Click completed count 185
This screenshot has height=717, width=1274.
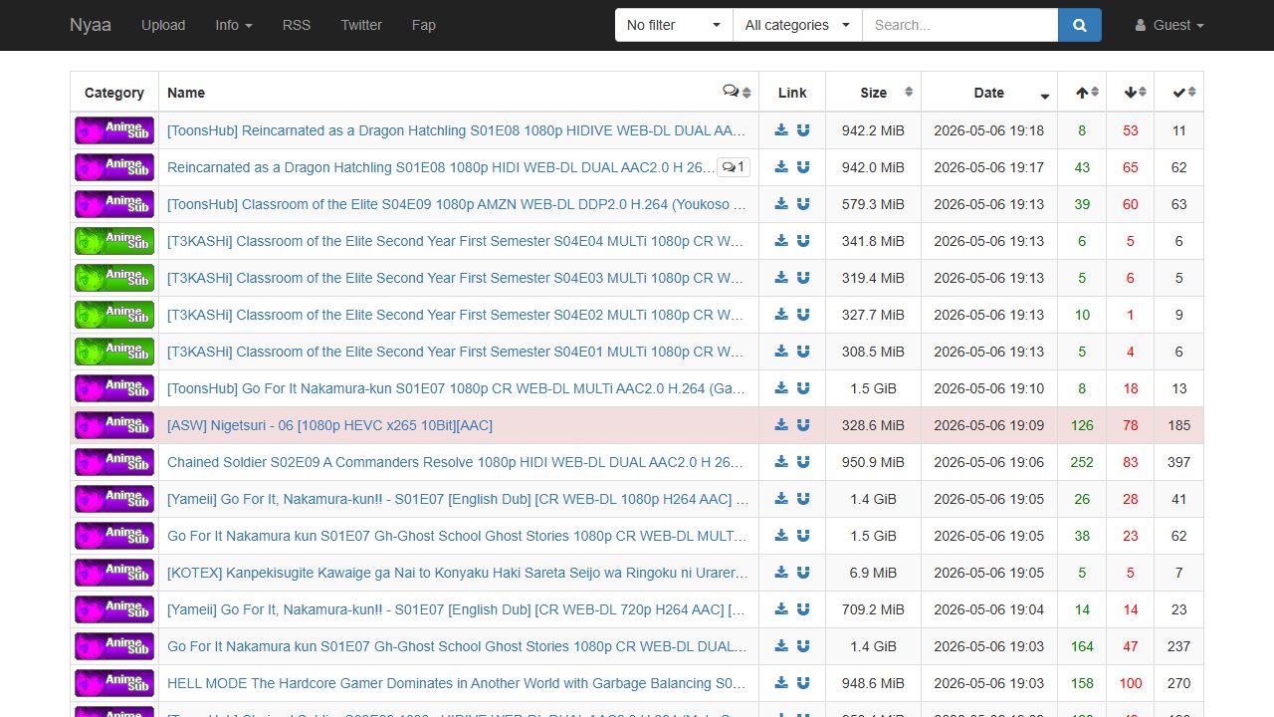pyautogui.click(x=1179, y=425)
